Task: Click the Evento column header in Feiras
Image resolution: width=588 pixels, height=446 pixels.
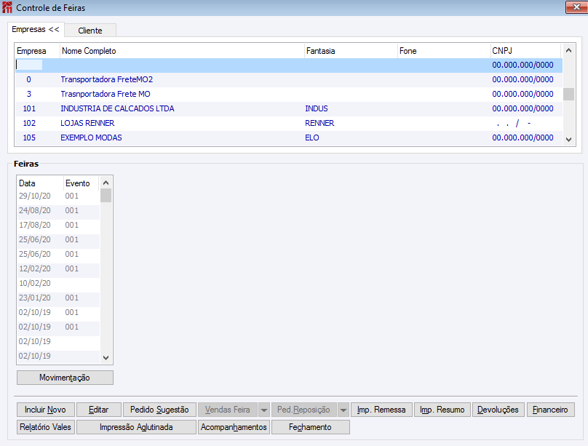Action: tap(81, 183)
